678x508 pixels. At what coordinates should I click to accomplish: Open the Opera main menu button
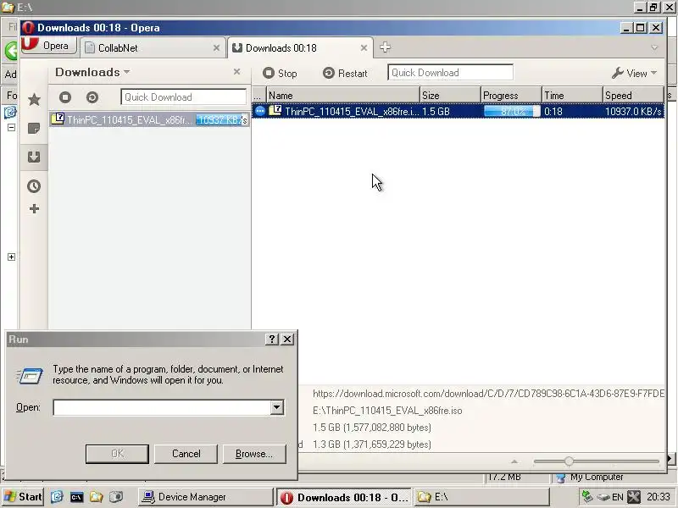(x=49, y=46)
